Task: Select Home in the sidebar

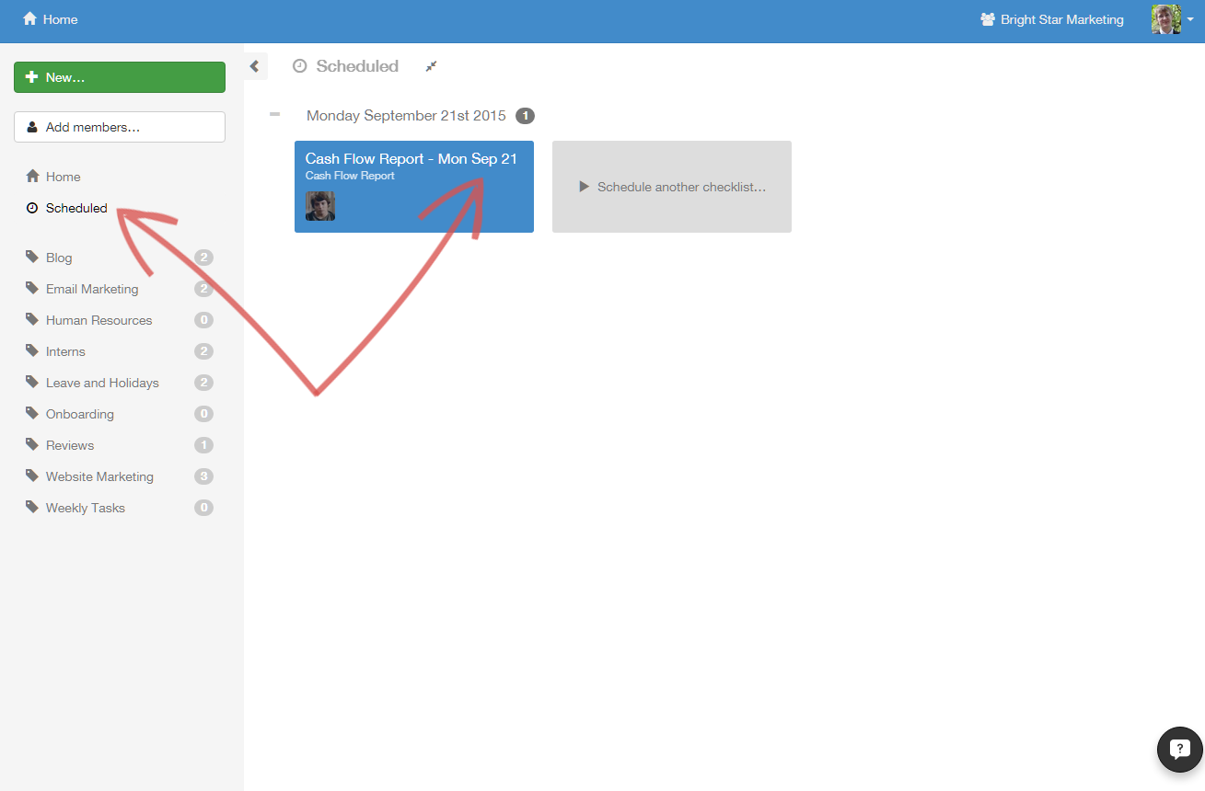Action: coord(63,177)
